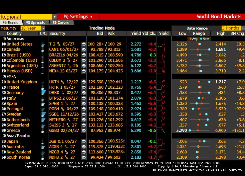
Task: Click yield change -8.6 for Greece
Action: pyautogui.click(x=152, y=130)
